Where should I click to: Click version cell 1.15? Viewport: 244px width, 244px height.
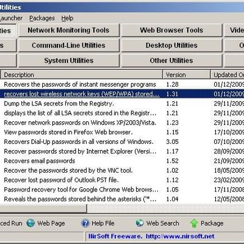pyautogui.click(x=172, y=132)
